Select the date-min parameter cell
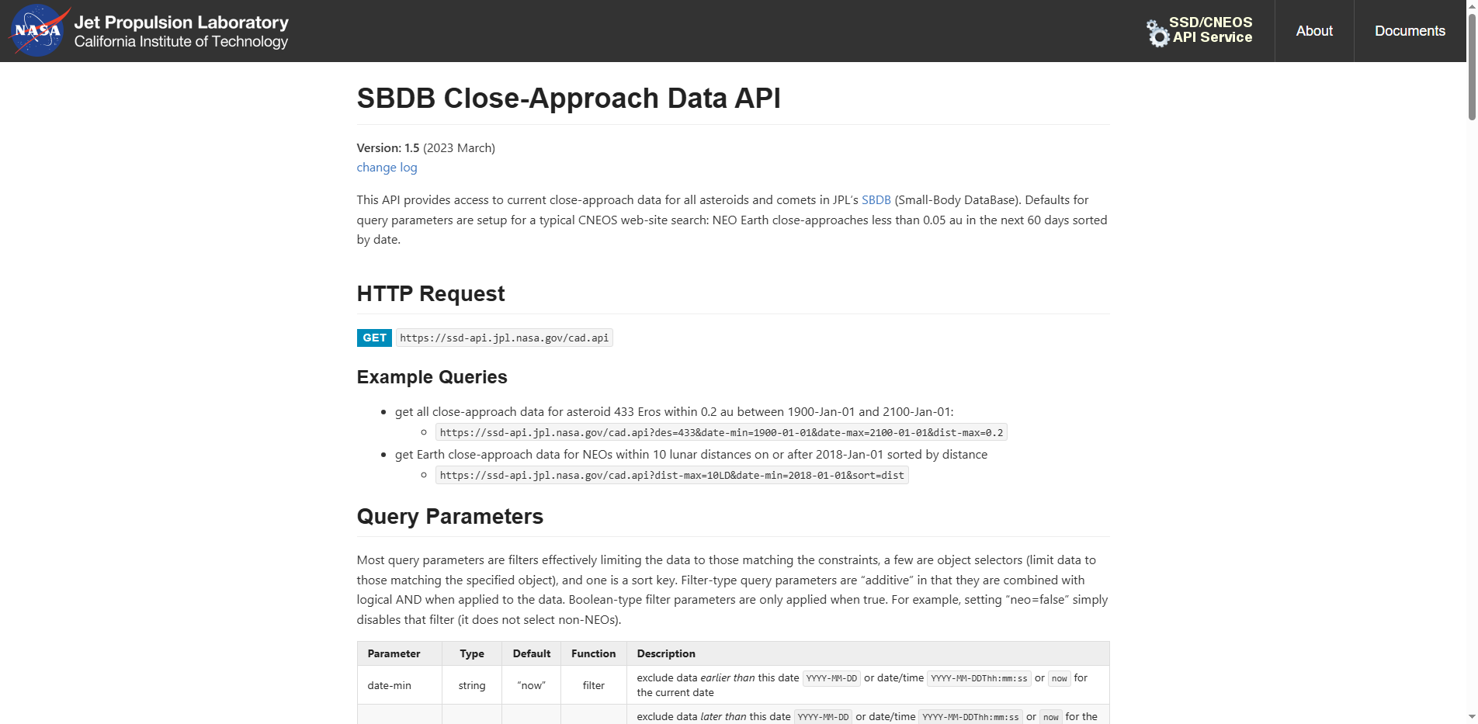1478x724 pixels. 389,685
